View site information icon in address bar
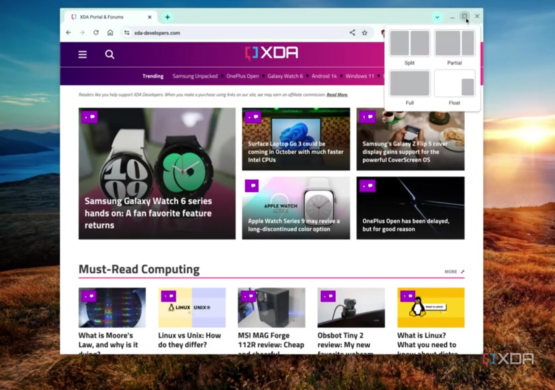Viewport: 555px width, 390px height. tap(127, 33)
